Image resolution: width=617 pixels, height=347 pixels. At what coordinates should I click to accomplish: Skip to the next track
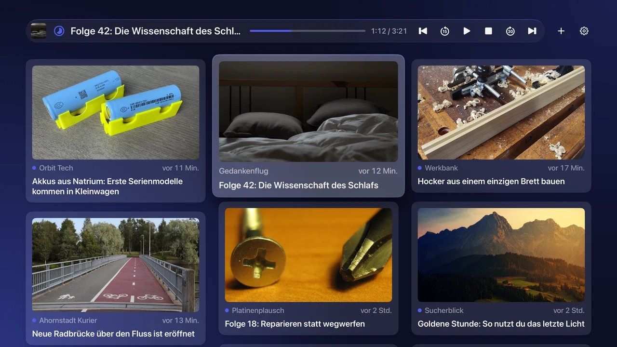point(532,31)
